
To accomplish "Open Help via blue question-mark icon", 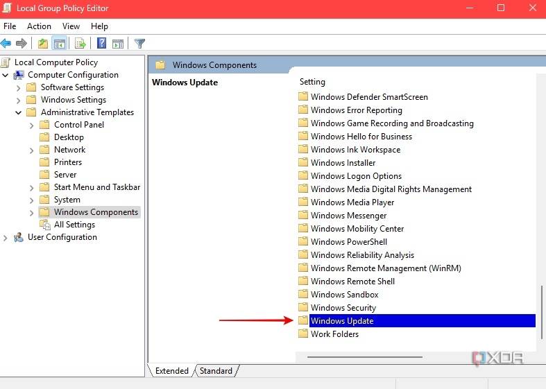I will pyautogui.click(x=101, y=44).
